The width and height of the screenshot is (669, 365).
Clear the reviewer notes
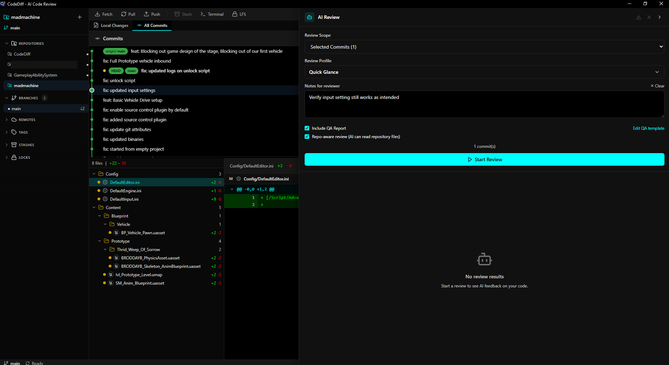point(657,86)
